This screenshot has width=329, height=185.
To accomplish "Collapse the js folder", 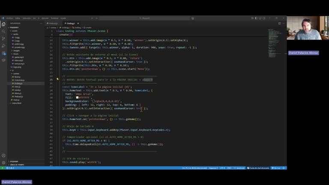I will click(12, 70).
